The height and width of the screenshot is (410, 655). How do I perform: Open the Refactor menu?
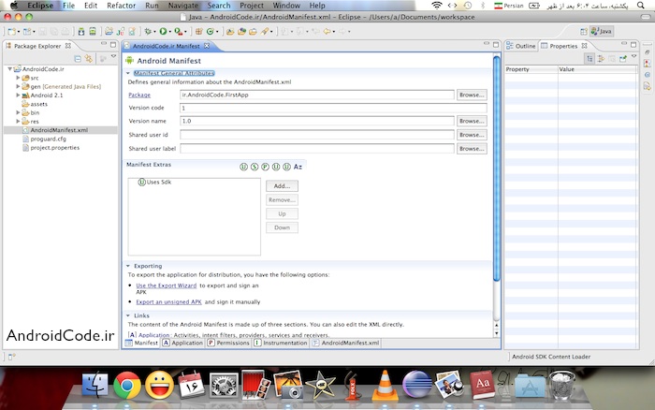[121, 6]
